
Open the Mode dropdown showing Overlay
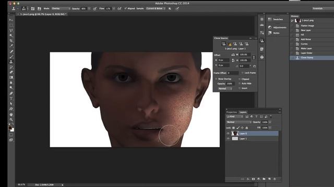pyautogui.click(x=61, y=9)
